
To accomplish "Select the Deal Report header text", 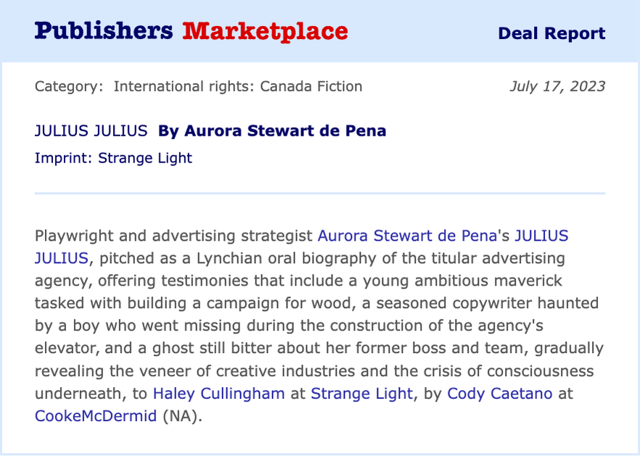I will point(551,33).
